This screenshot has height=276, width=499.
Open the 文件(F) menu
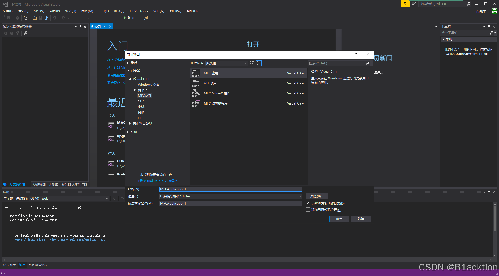8,11
